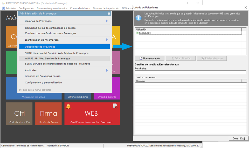
Task: Click the document alert icon on WEB tile
Action: [x=115, y=106]
